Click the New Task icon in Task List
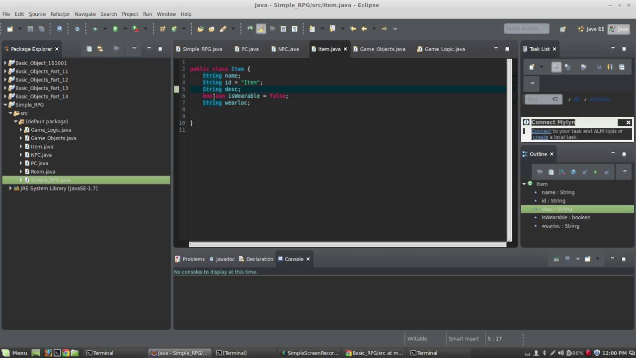 coord(532,67)
